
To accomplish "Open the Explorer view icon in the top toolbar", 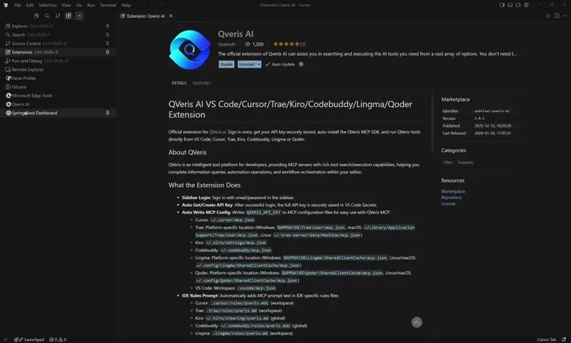I will click(x=36, y=16).
